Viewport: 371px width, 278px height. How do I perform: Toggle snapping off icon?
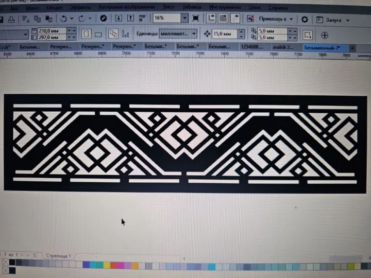250,19
